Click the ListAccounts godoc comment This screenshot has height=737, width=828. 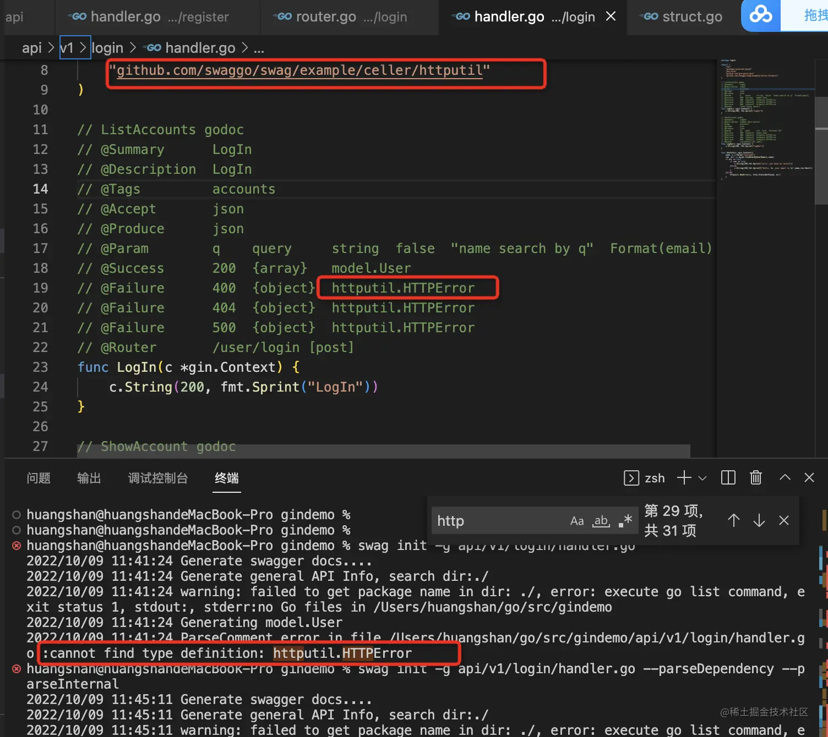(161, 130)
